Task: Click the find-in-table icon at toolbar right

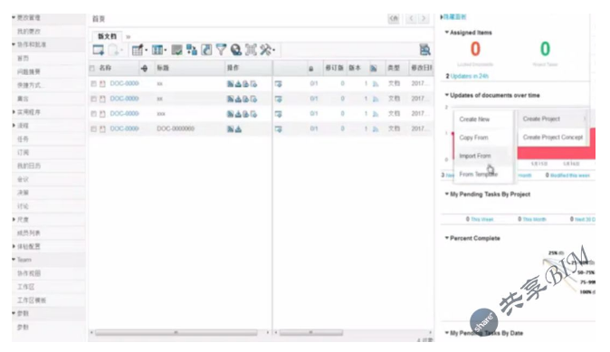Action: click(x=424, y=50)
